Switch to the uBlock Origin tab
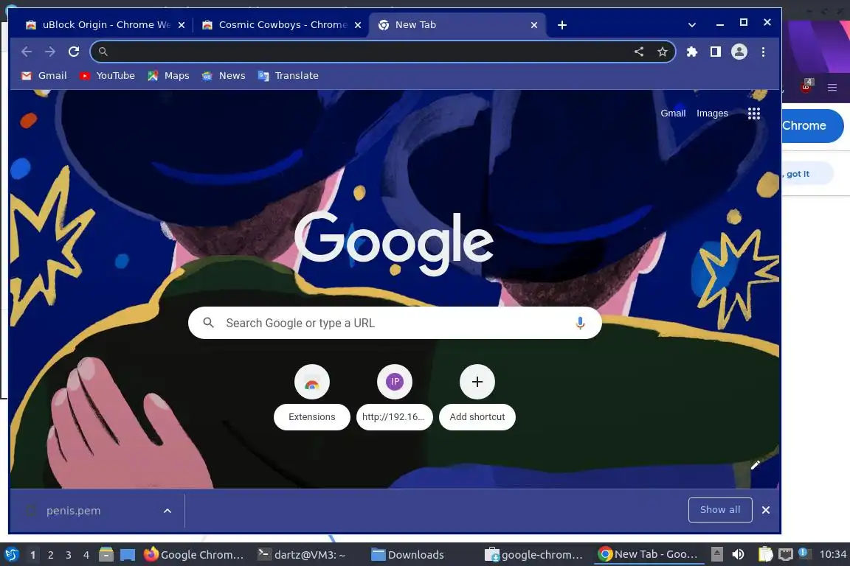Viewport: 850px width, 566px height. tap(106, 25)
